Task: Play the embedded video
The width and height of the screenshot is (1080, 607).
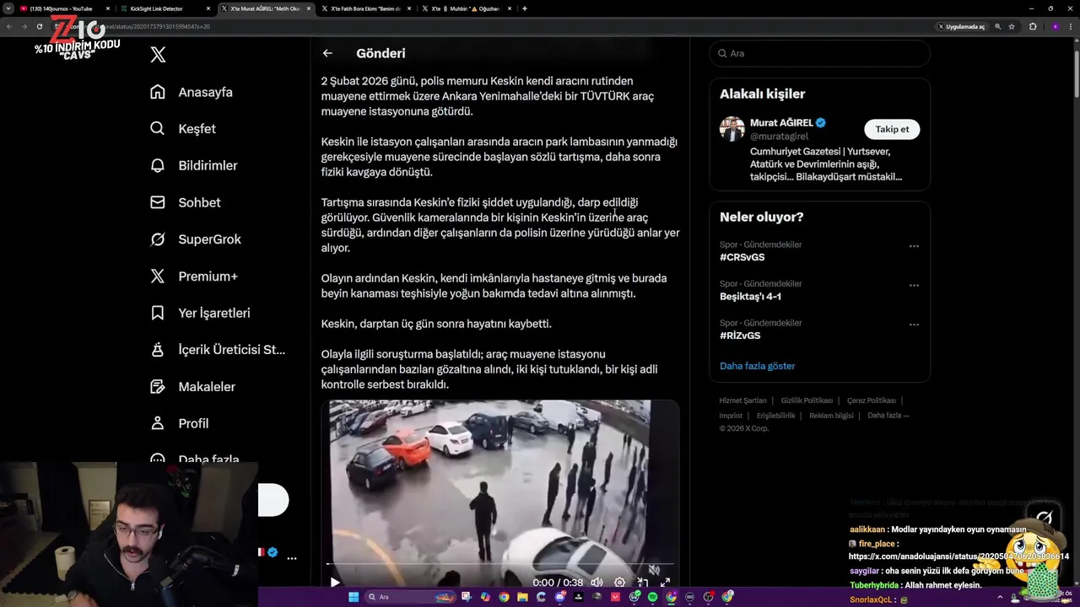Action: (x=335, y=583)
